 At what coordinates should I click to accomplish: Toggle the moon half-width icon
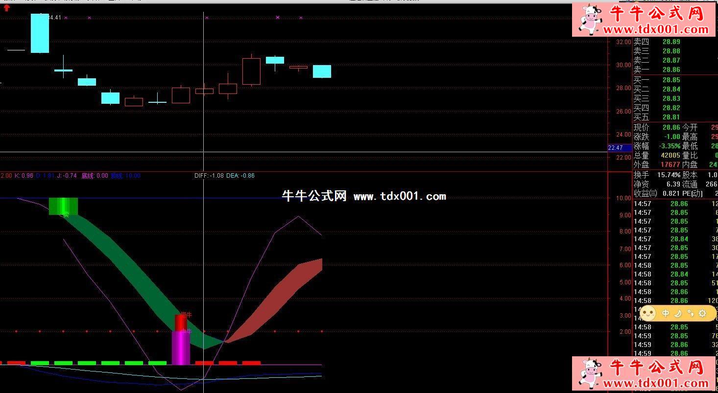point(678,313)
